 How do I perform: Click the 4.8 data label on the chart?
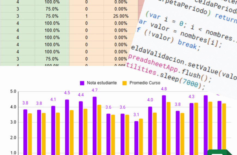click(164, 89)
